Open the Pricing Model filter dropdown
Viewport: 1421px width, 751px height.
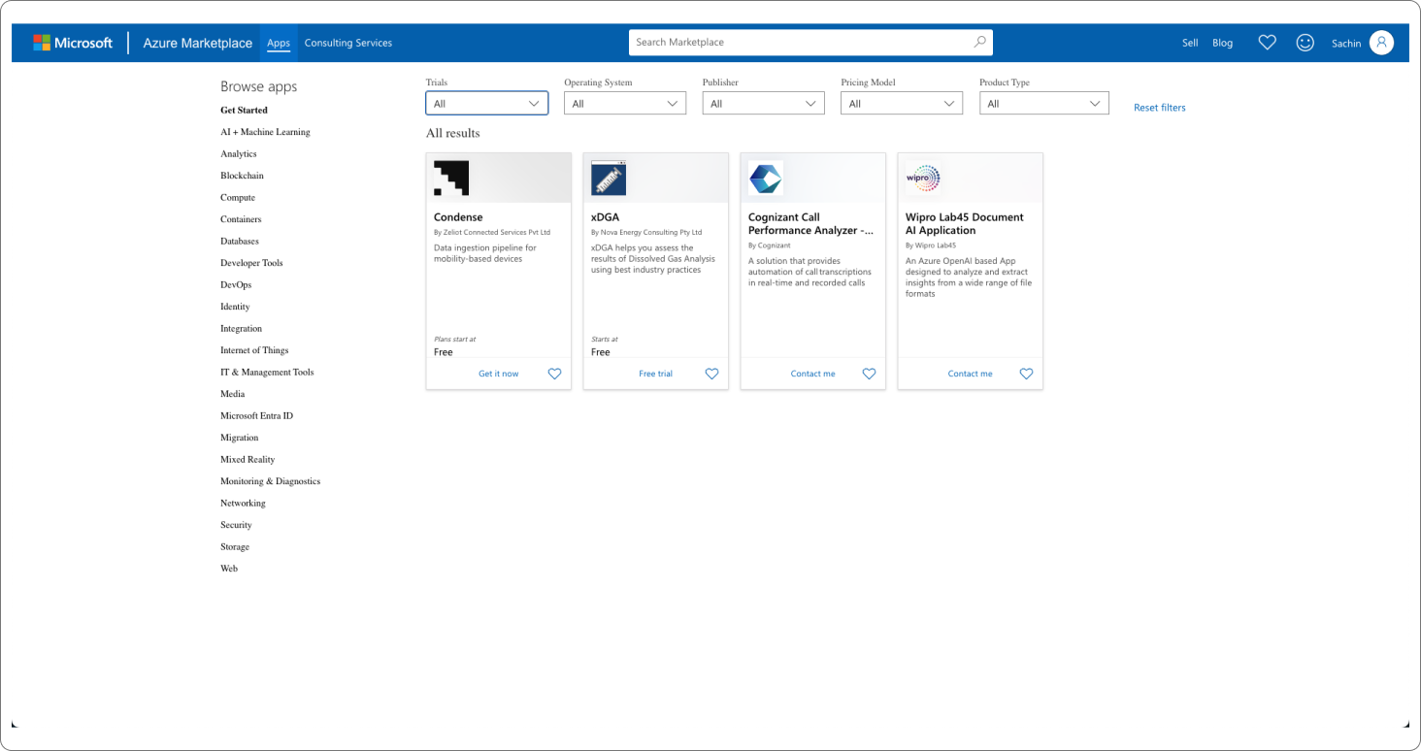point(902,103)
